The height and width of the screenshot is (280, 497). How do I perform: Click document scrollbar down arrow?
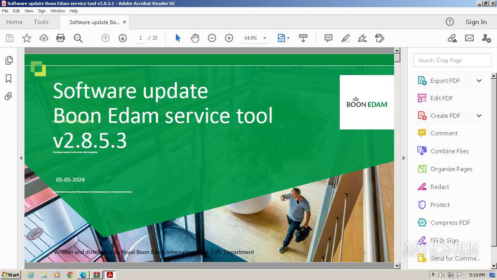[397, 266]
